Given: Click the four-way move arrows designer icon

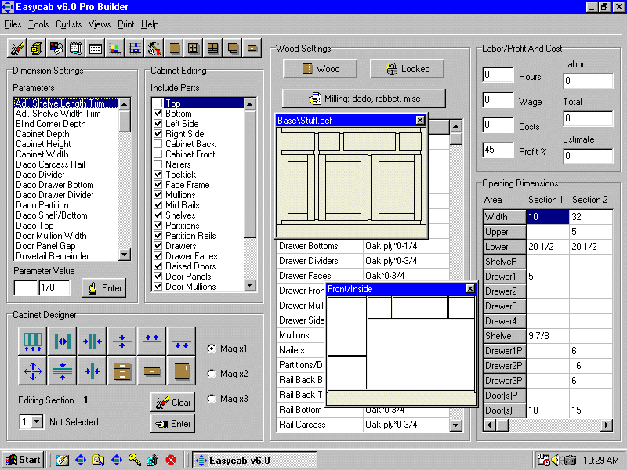Looking at the screenshot, I should click(x=33, y=371).
